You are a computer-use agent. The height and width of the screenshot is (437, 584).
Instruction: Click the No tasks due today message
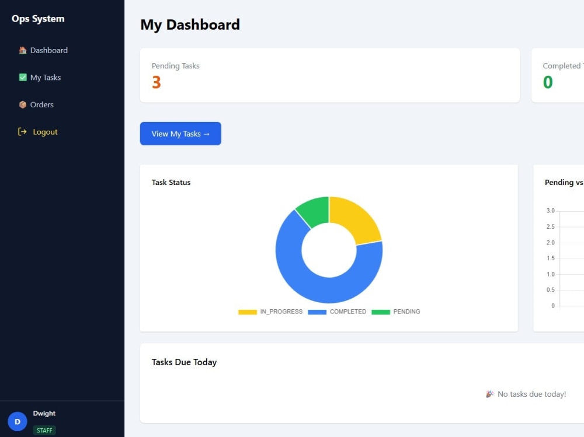[x=531, y=394]
